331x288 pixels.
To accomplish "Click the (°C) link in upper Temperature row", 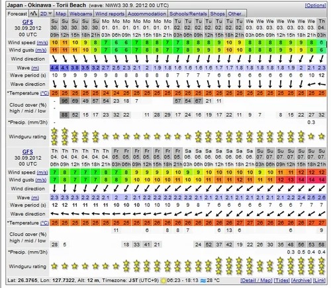I will pyautogui.click(x=44, y=93).
